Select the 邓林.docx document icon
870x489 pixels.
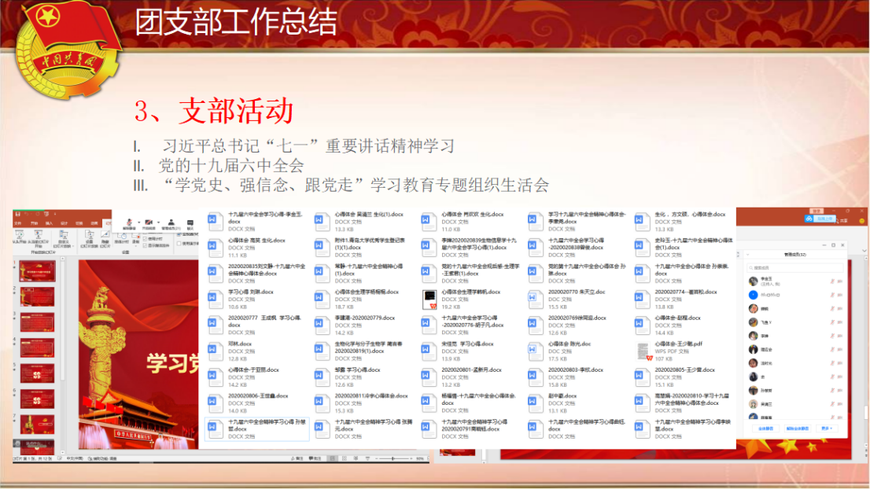tap(216, 347)
